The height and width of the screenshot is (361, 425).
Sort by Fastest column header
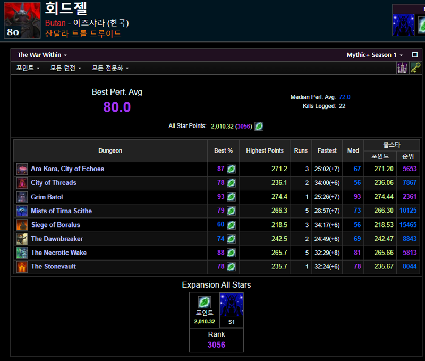click(327, 151)
